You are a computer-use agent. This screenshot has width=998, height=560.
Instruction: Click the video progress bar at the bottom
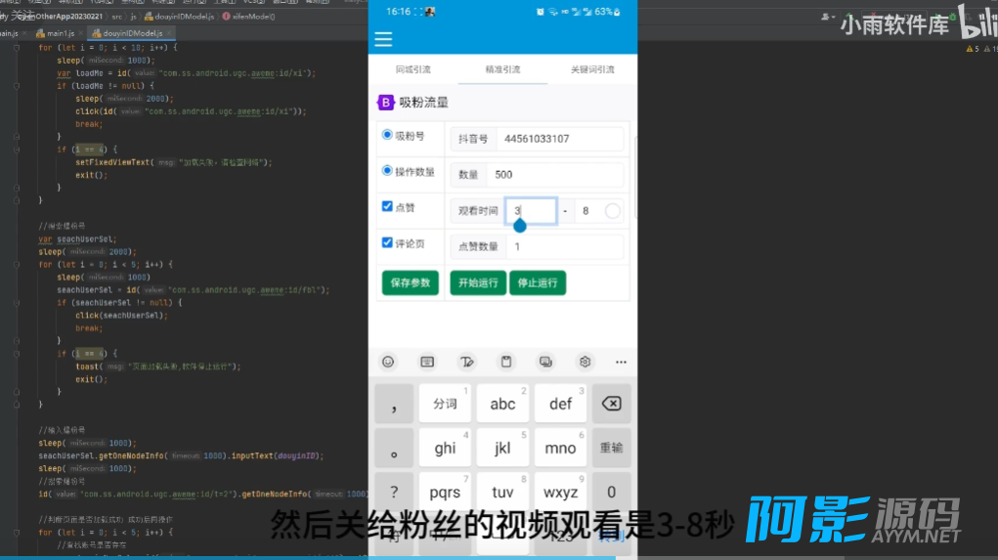click(x=499, y=558)
